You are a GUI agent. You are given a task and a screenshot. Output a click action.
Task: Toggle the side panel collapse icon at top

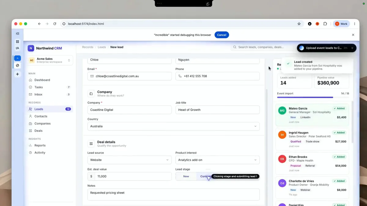pos(17,34)
